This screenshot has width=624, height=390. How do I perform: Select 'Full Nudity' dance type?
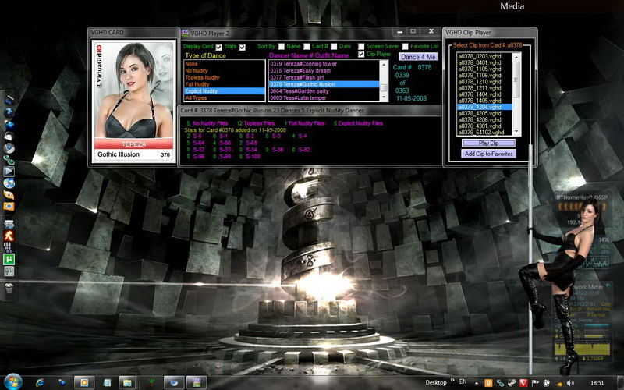point(225,84)
